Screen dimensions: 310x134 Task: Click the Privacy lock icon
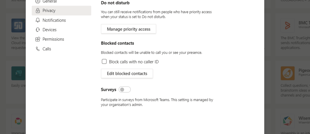click(x=38, y=11)
